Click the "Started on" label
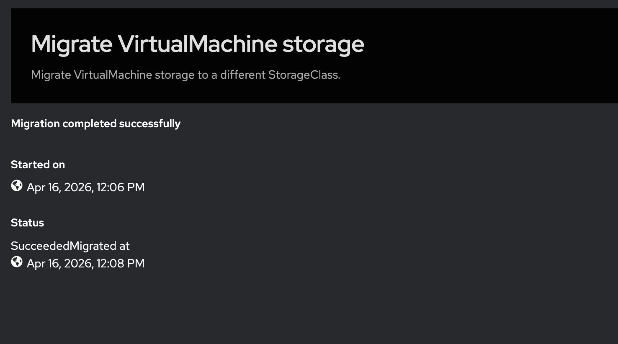Screen dimensions: 618x344 tap(38, 164)
